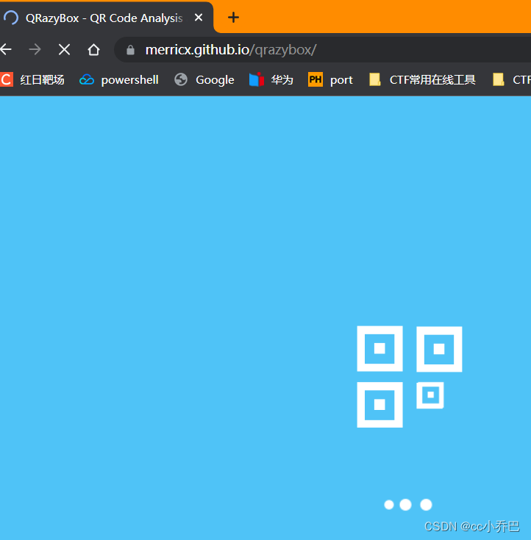This screenshot has height=540, width=531.
Task: Click the forward navigation arrow
Action: [x=35, y=50]
